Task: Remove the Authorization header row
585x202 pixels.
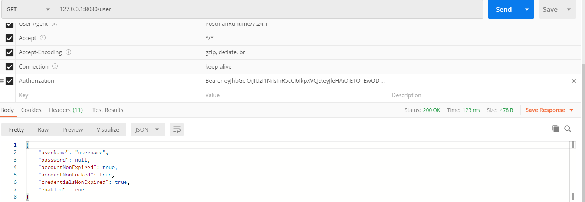Action: tap(574, 81)
